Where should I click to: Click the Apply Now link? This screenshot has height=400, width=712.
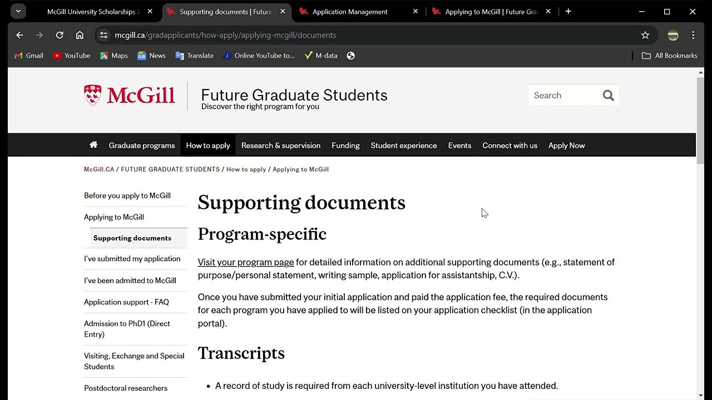(x=566, y=146)
